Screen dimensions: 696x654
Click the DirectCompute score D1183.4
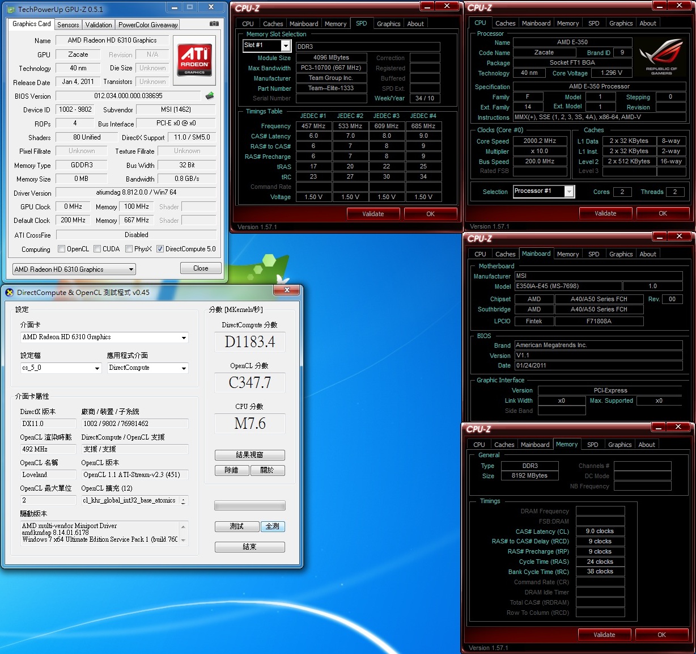(250, 342)
